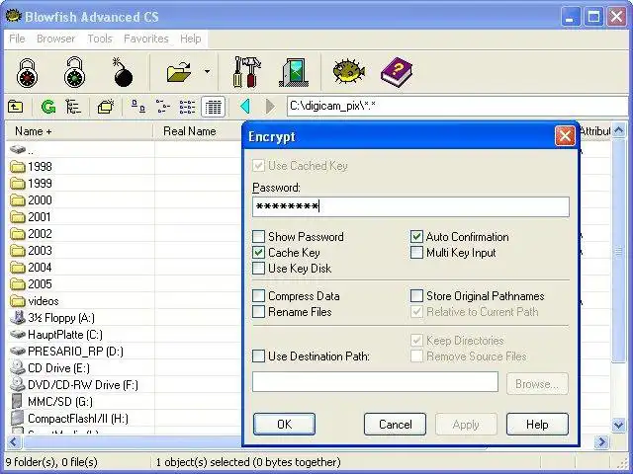Enable the Show Password checkbox

[258, 237]
